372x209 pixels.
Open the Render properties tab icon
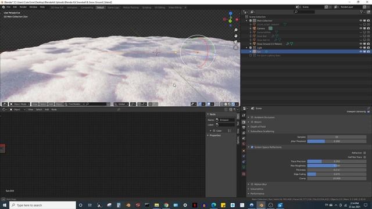[244, 122]
